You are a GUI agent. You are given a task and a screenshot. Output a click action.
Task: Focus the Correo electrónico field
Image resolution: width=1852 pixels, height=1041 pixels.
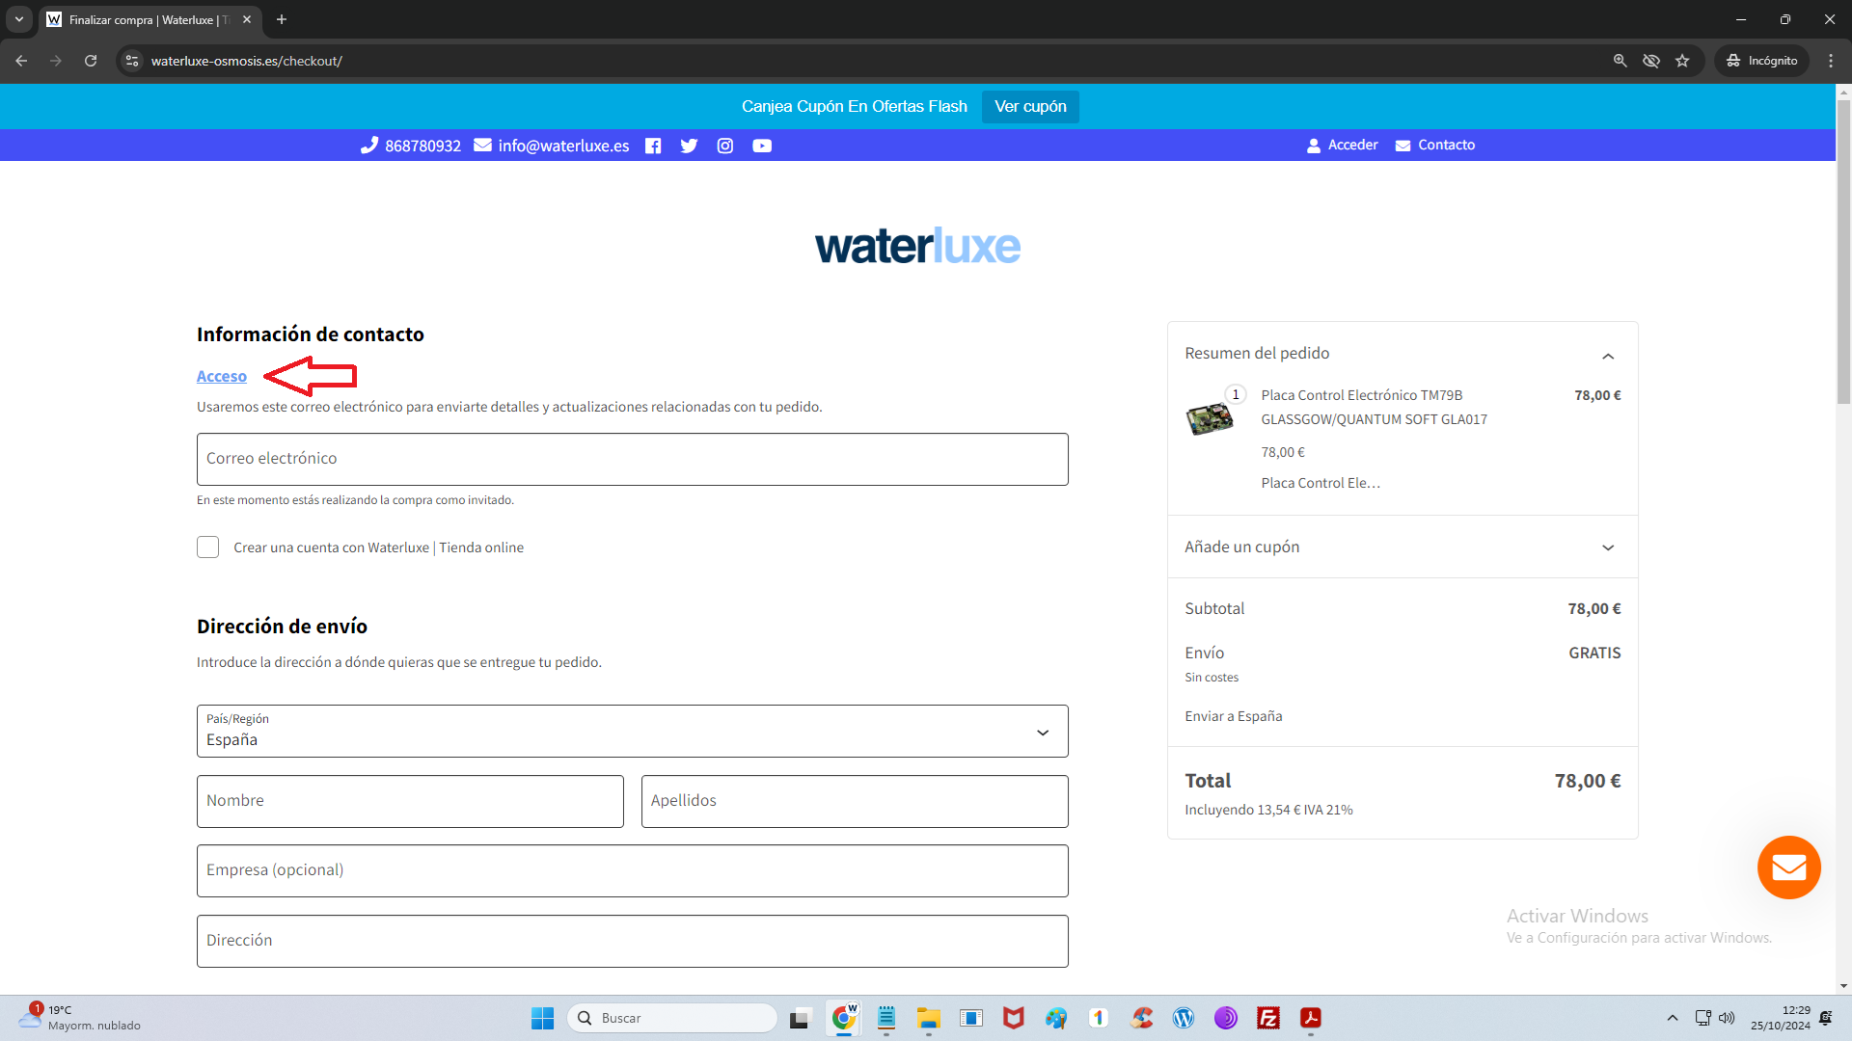pyautogui.click(x=632, y=459)
